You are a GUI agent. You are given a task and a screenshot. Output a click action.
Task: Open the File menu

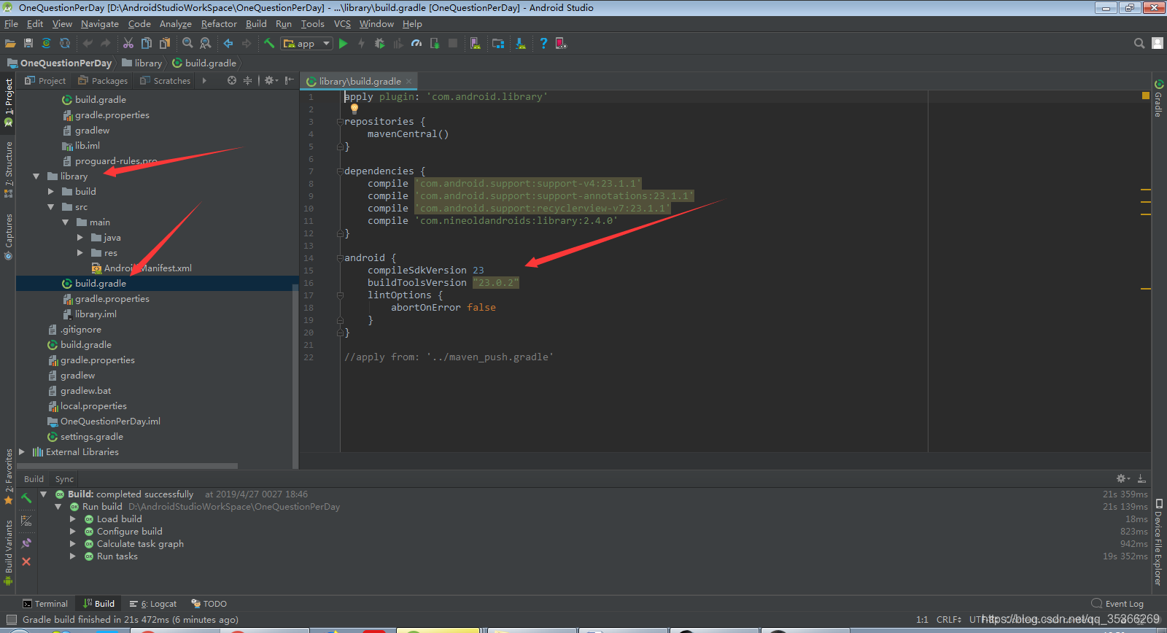click(x=11, y=24)
